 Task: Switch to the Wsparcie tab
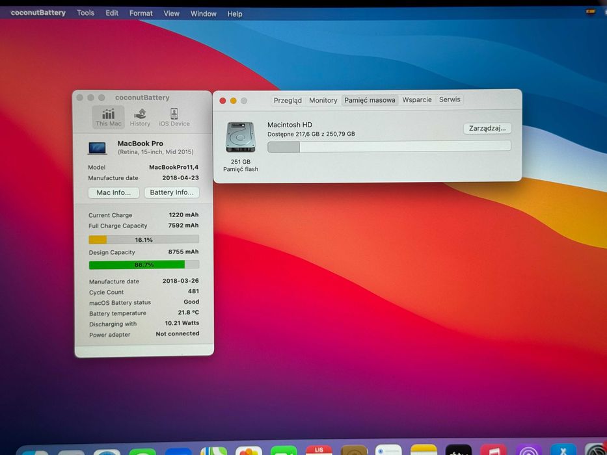pos(417,100)
